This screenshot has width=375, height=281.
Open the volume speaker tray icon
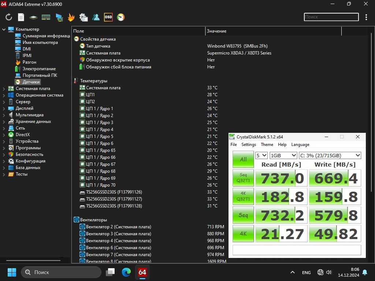tap(329, 272)
